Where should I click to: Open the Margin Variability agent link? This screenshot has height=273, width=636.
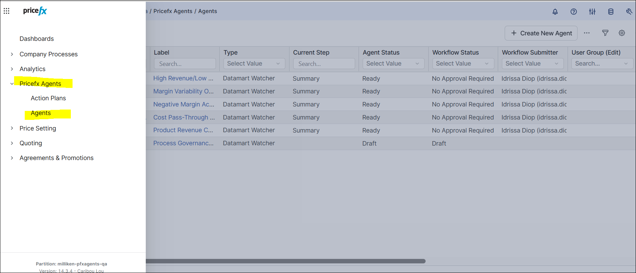pos(183,91)
